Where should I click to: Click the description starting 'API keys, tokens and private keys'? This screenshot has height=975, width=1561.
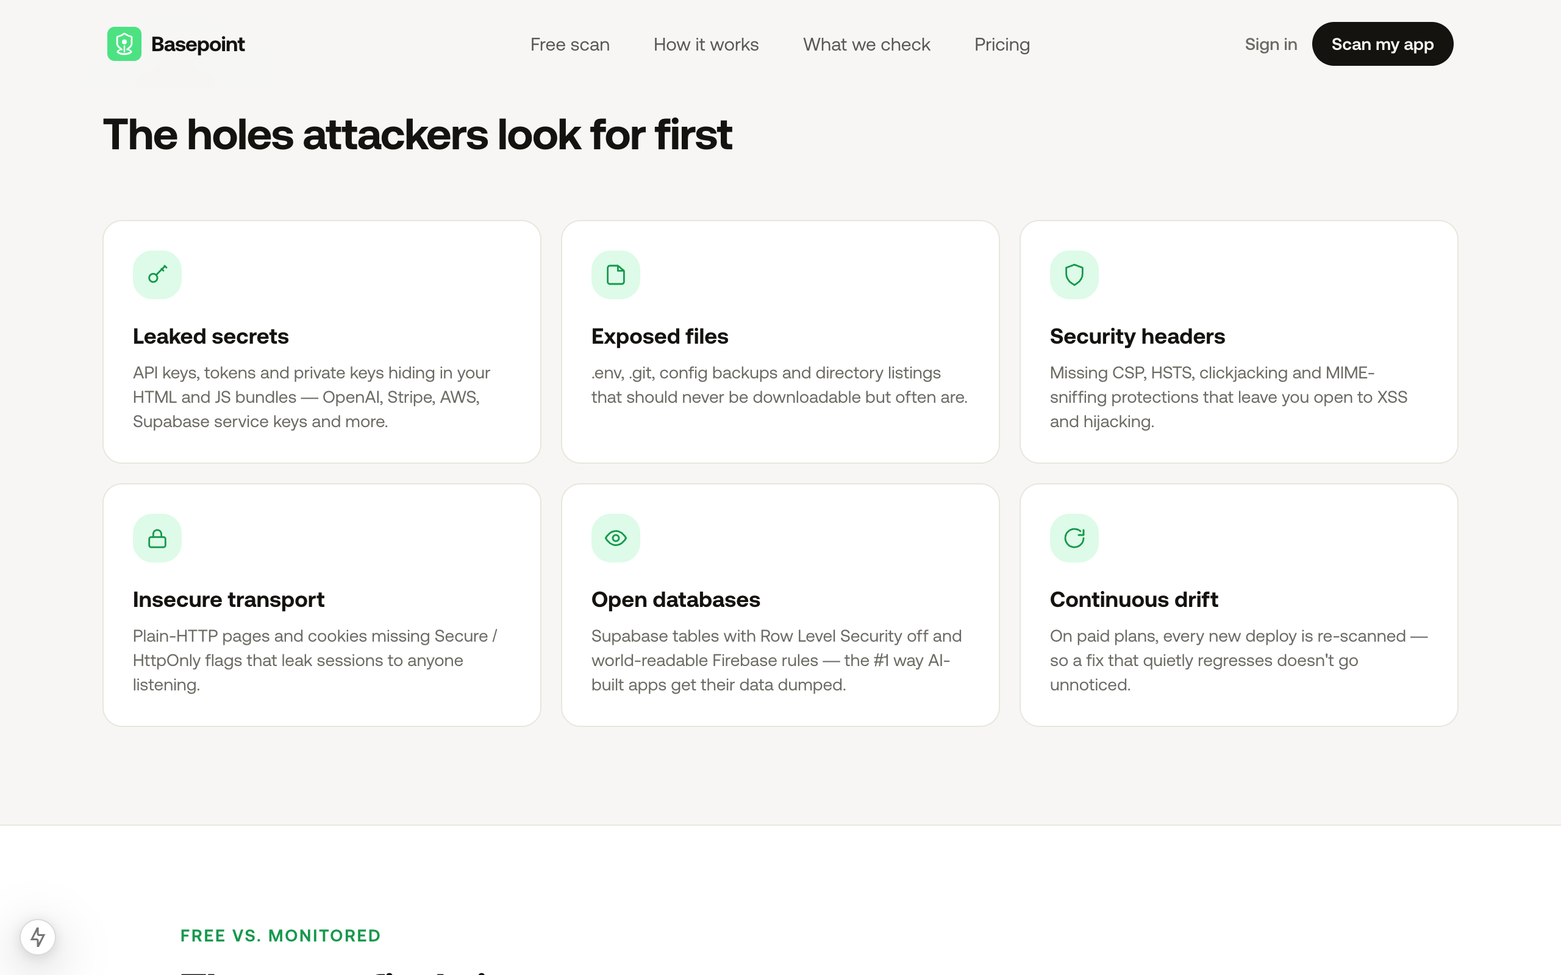tap(312, 397)
